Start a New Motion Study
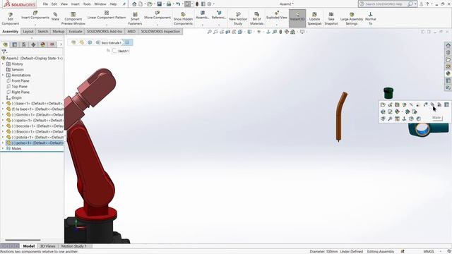 point(238,19)
